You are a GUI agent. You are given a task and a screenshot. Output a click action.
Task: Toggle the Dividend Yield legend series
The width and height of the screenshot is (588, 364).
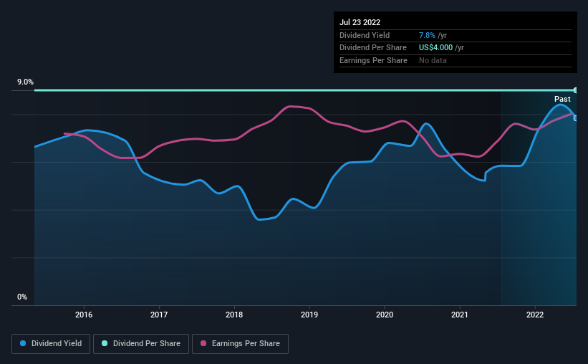point(50,344)
